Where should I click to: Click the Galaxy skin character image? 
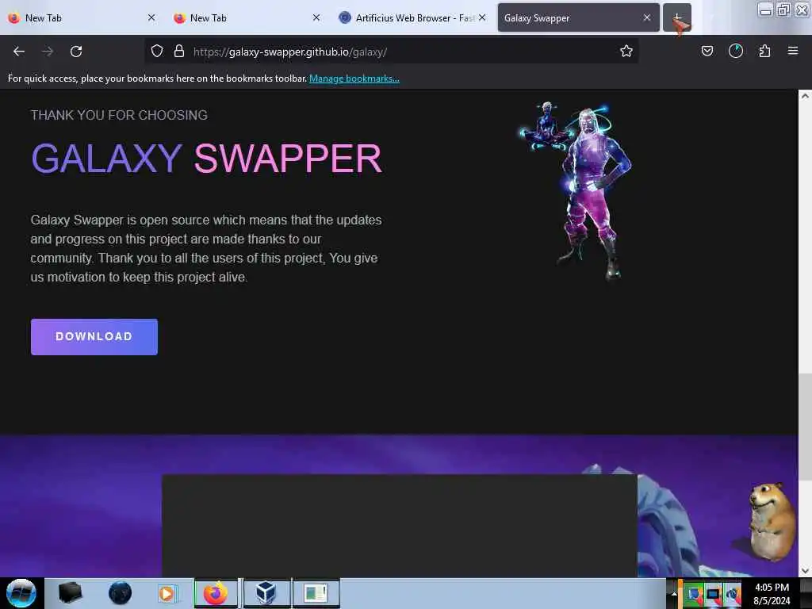point(576,190)
